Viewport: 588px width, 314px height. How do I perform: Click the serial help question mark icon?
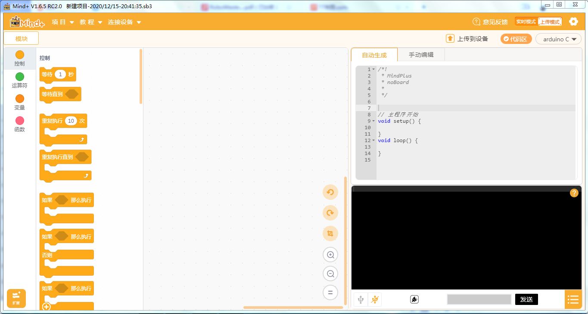click(x=574, y=193)
